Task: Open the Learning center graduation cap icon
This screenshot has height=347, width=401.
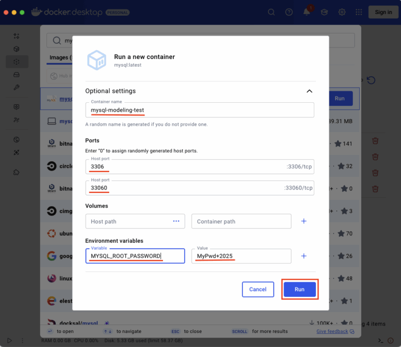Action: coord(324,12)
